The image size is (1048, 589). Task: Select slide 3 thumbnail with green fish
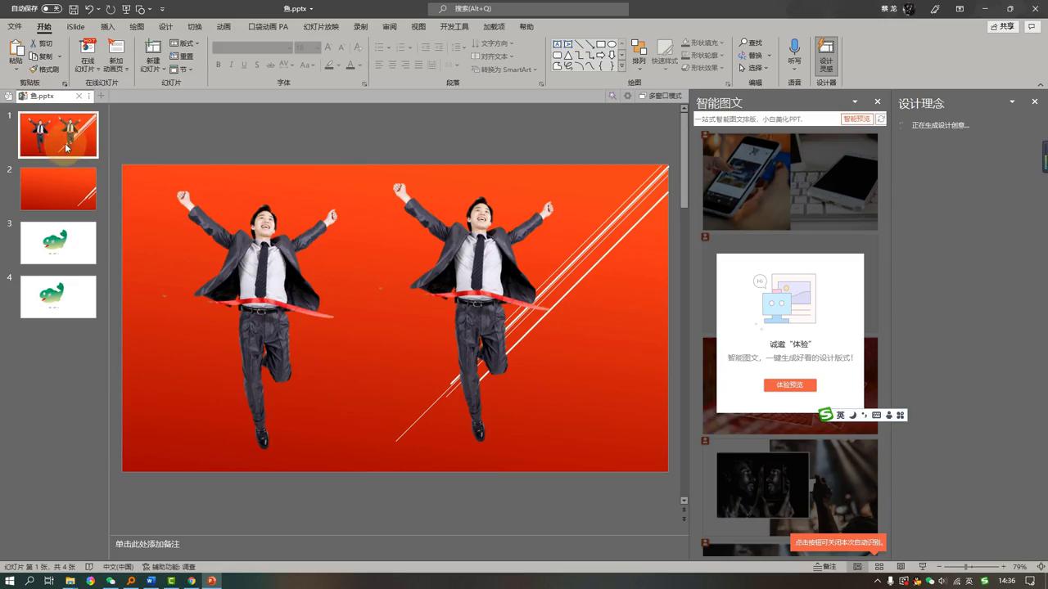pyautogui.click(x=58, y=243)
